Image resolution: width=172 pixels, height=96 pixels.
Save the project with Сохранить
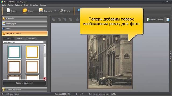click(46, 11)
